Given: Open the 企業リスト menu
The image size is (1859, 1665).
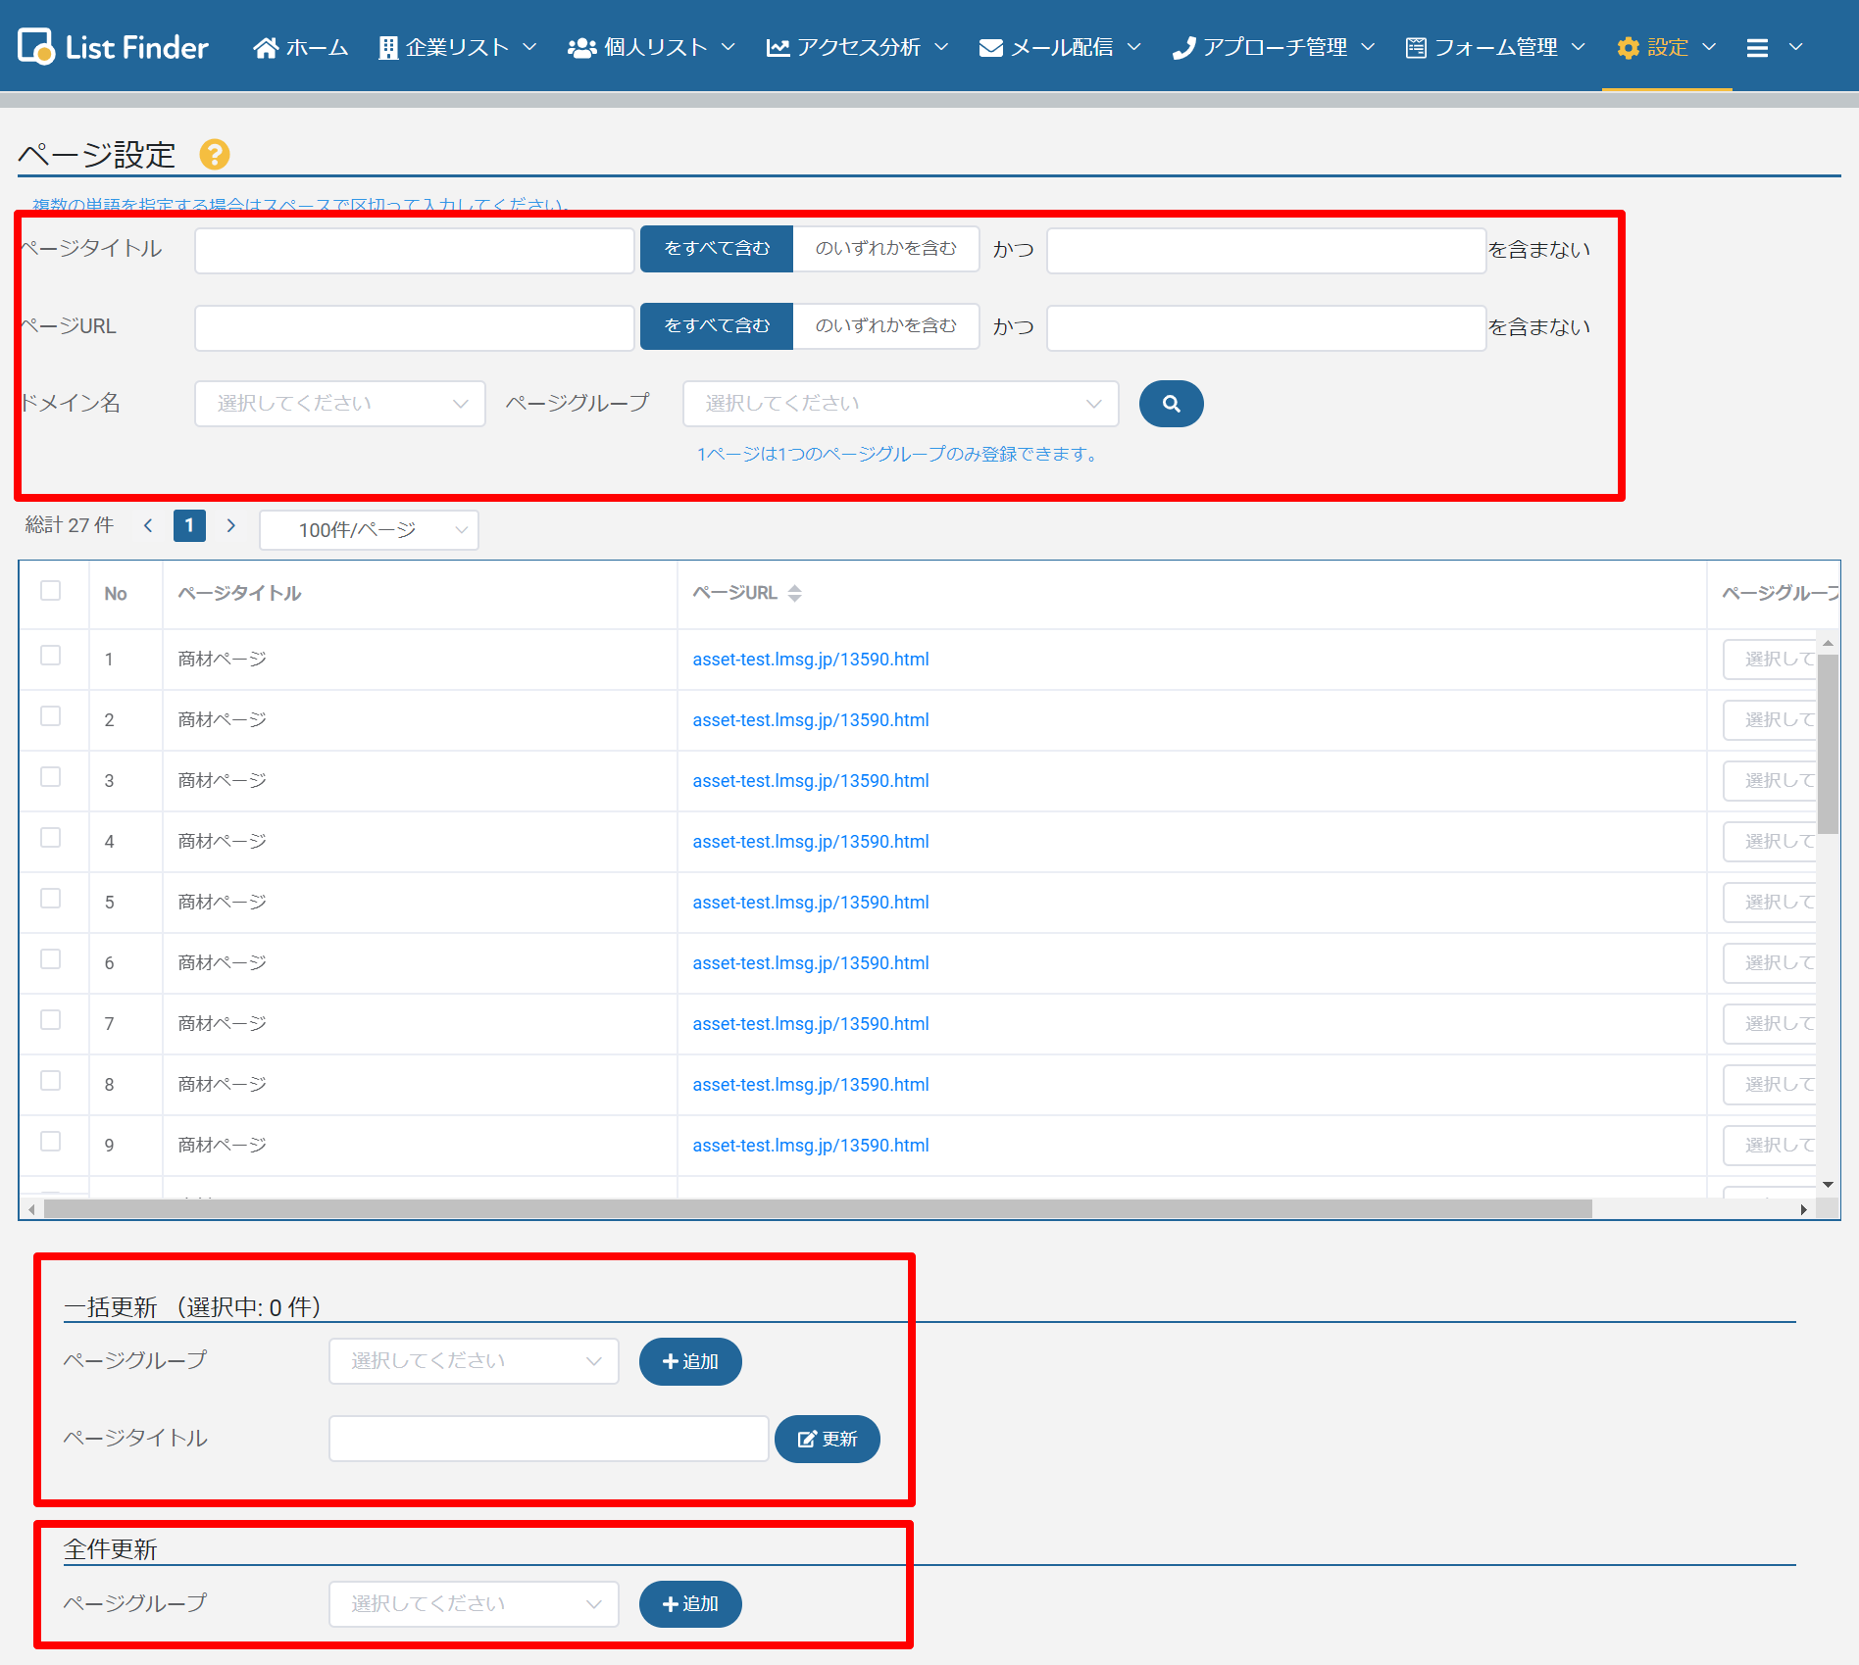Looking at the screenshot, I should [457, 47].
